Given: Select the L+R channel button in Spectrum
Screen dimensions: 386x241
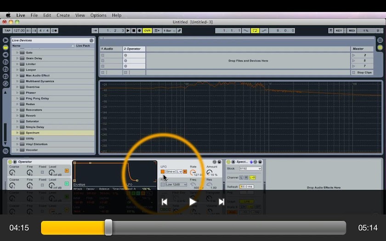Looking at the screenshot, I should [x=252, y=178].
